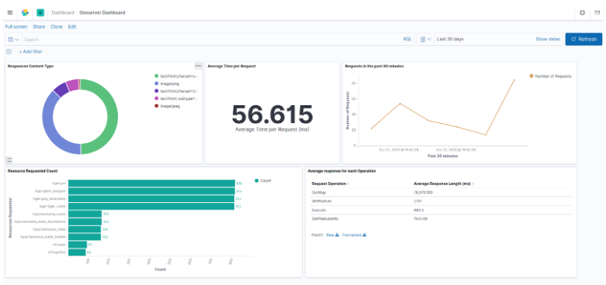Click Average response for each Operation title
This screenshot has height=285, width=606.
point(342,171)
